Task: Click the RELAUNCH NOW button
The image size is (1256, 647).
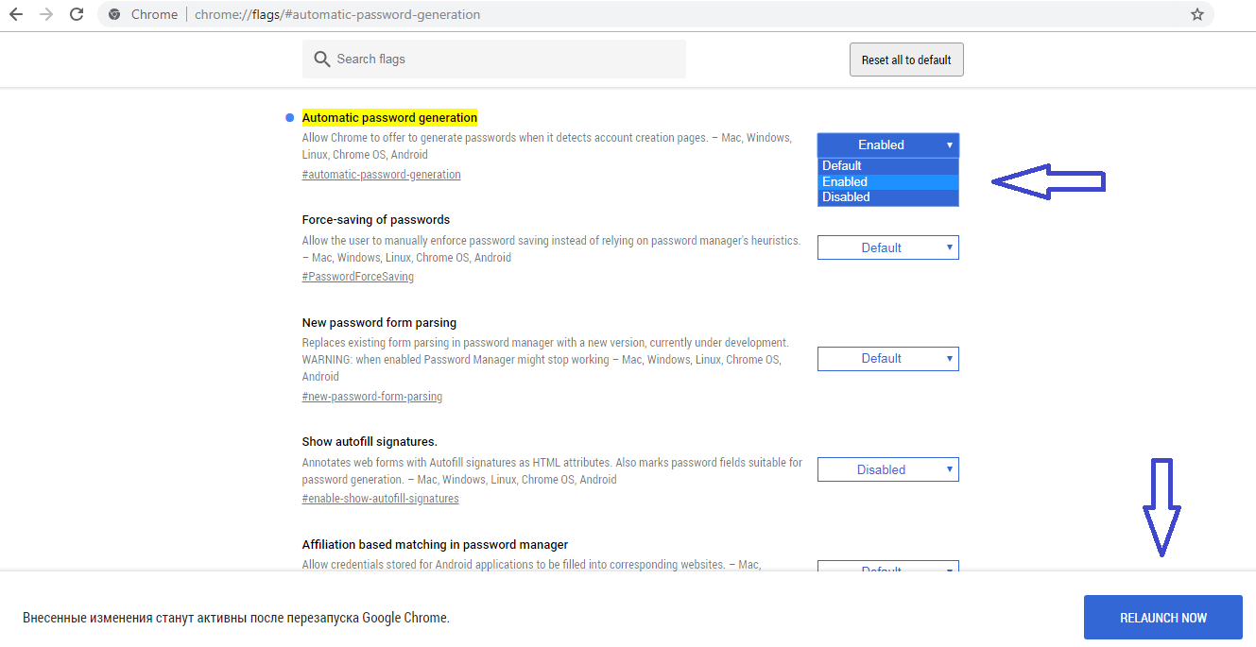Action: (1163, 618)
